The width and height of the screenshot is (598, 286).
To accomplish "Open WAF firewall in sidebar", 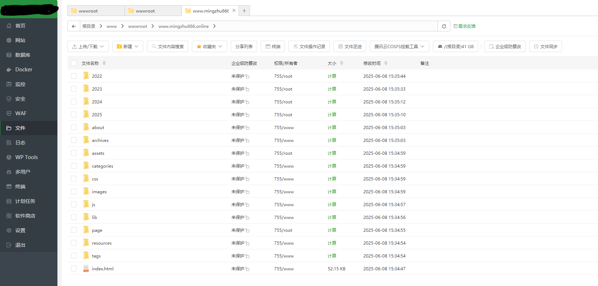I will [21, 113].
